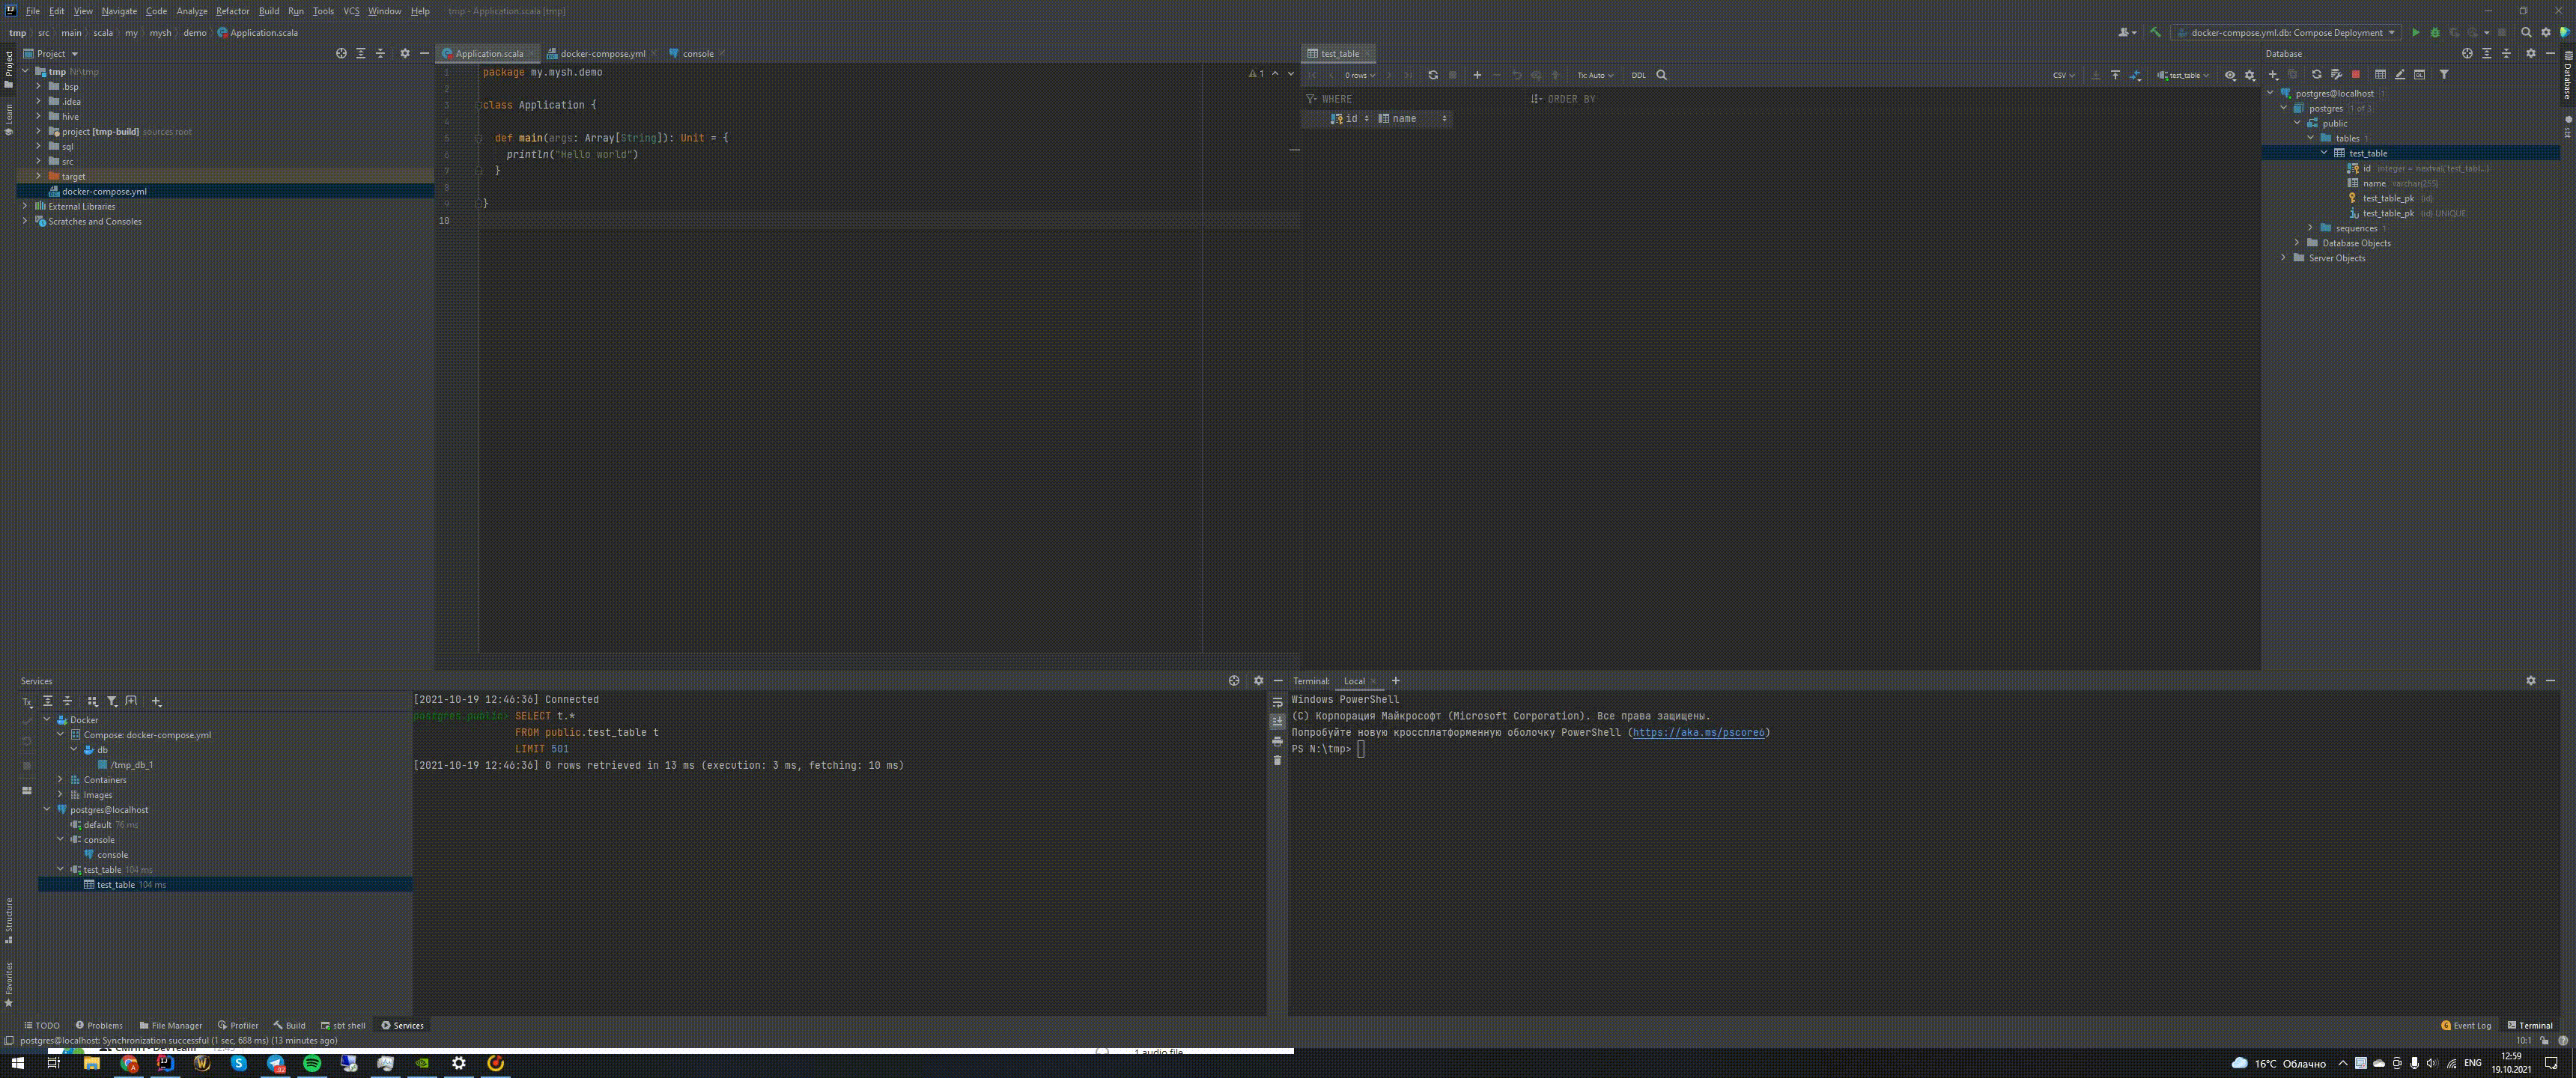Open the CSV data extractor dropdown
The image size is (2576, 1078).
pyautogui.click(x=2063, y=75)
